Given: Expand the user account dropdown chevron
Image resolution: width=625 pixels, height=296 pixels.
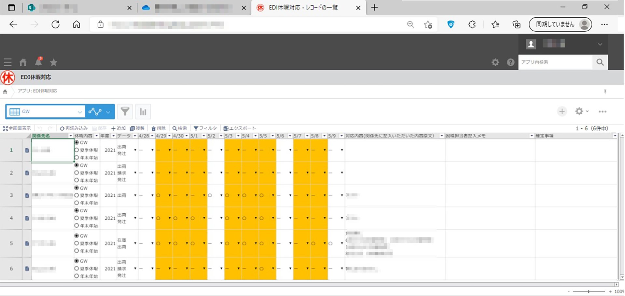Looking at the screenshot, I should pyautogui.click(x=600, y=44).
